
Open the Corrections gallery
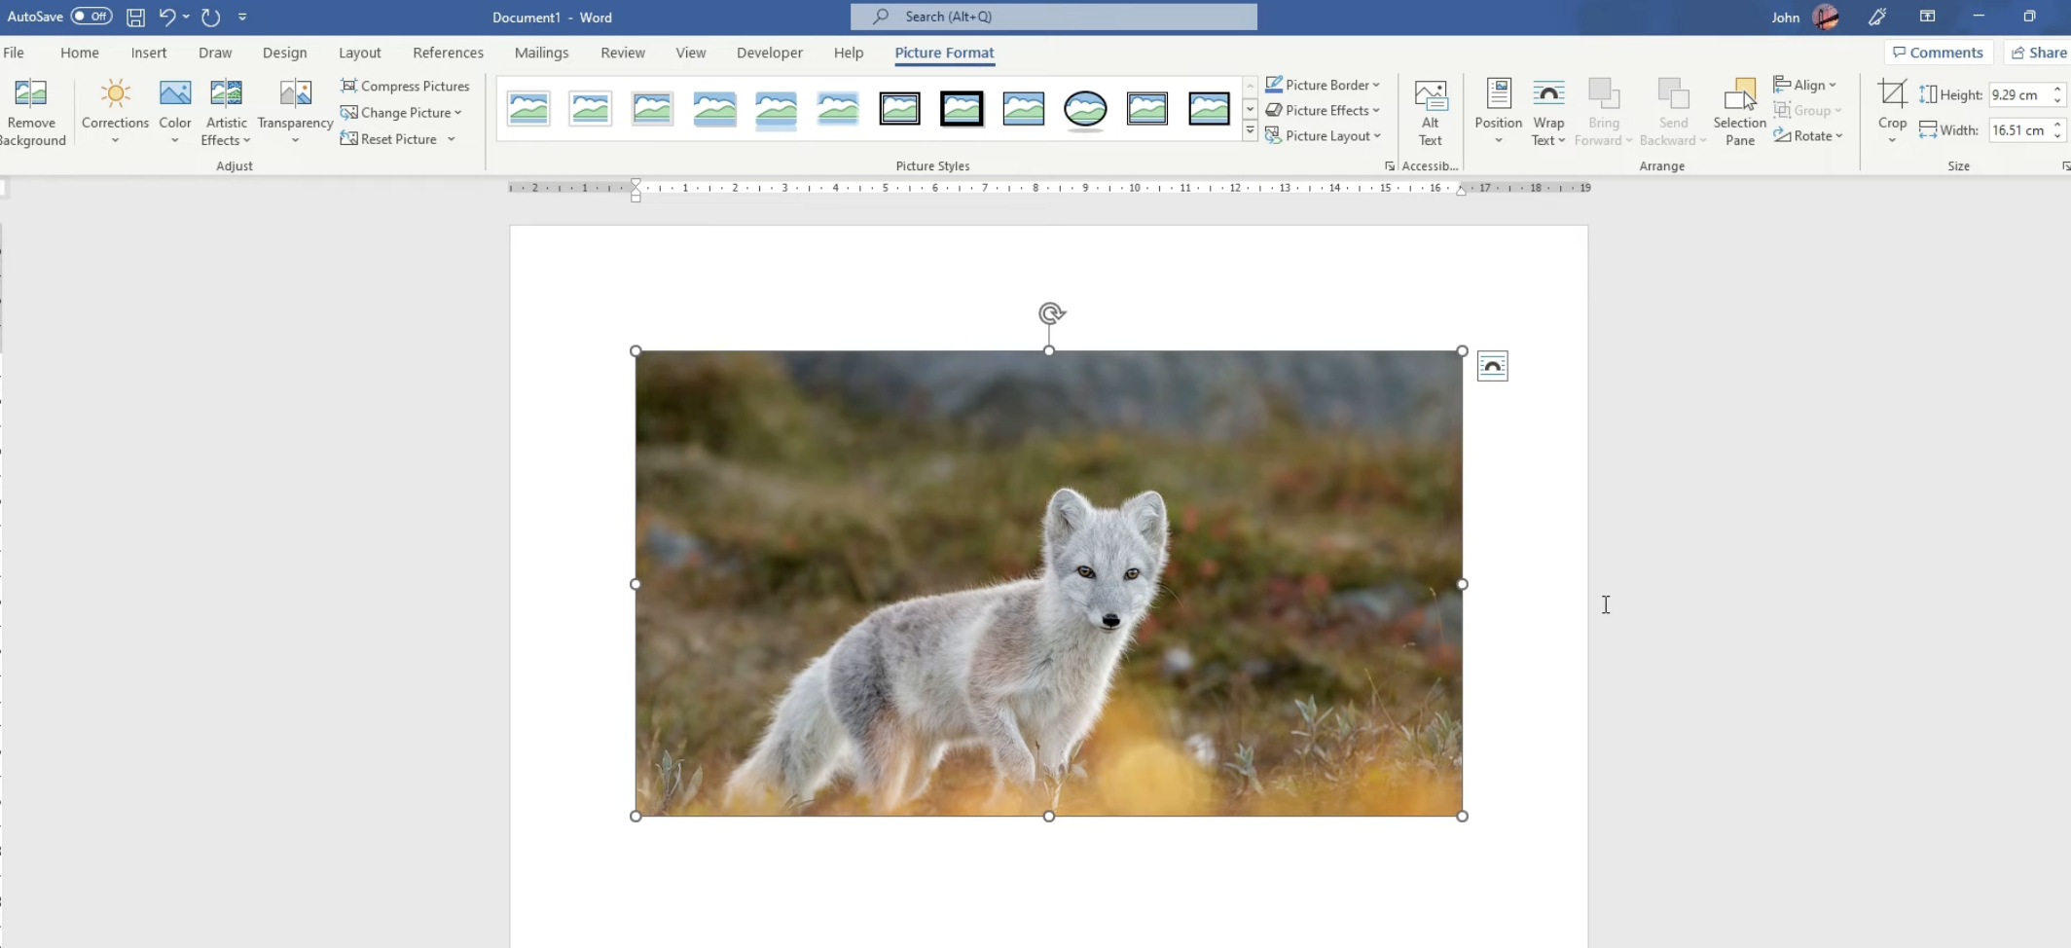(115, 109)
